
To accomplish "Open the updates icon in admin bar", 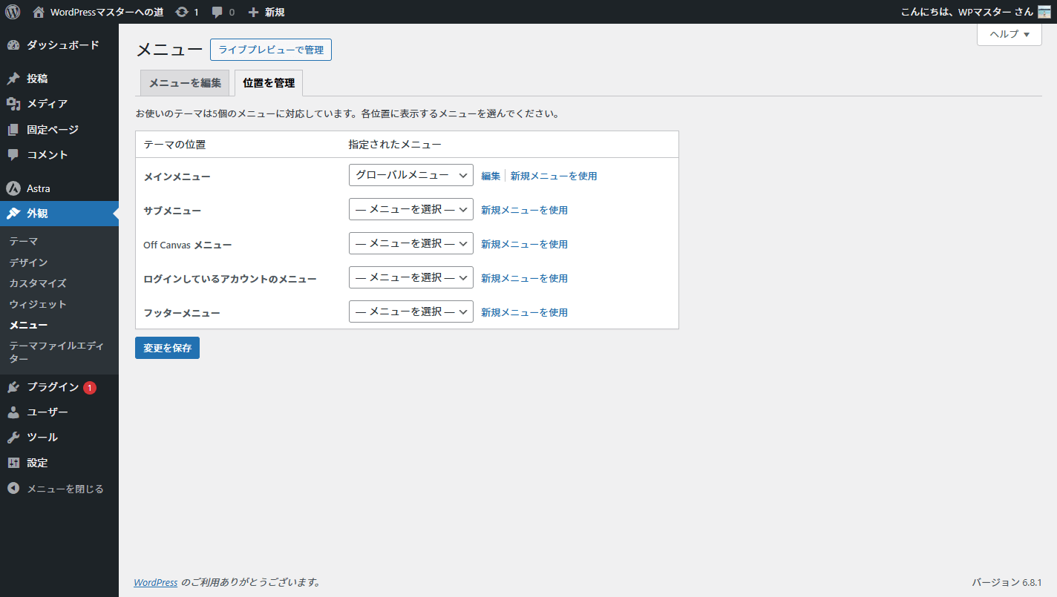I will tap(182, 12).
